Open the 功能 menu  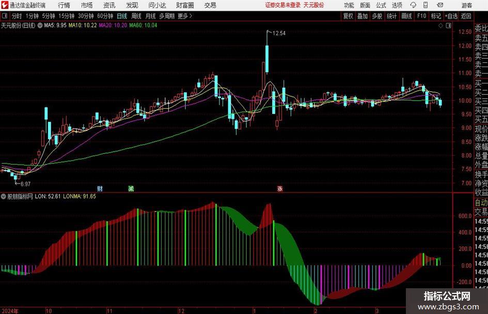pyautogui.click(x=349, y=5)
